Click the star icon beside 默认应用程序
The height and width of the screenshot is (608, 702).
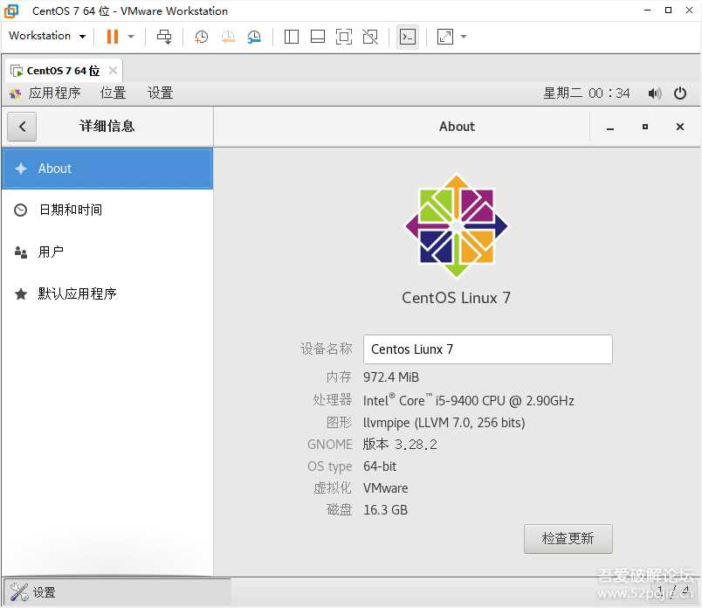(21, 294)
